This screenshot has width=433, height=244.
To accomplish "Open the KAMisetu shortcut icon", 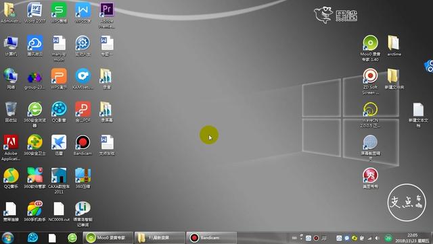I will (83, 78).
